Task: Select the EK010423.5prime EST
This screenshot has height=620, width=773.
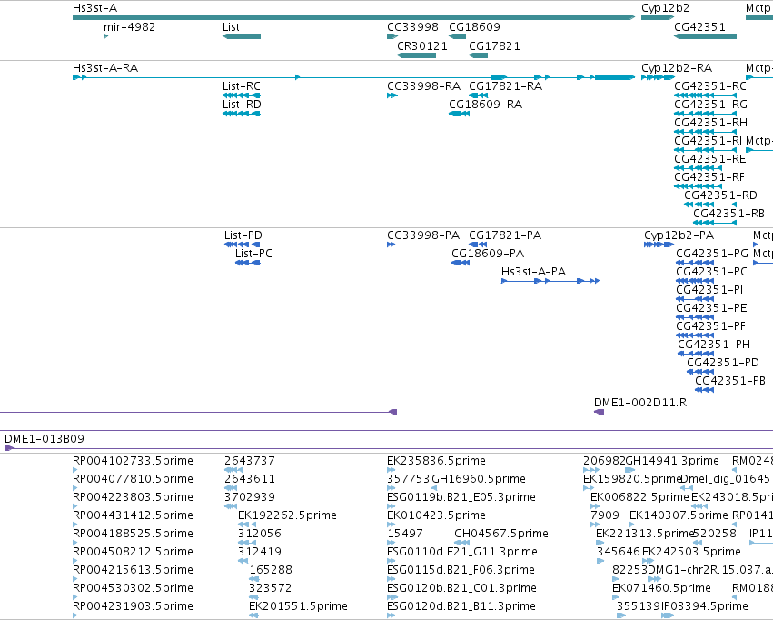Action: click(391, 525)
